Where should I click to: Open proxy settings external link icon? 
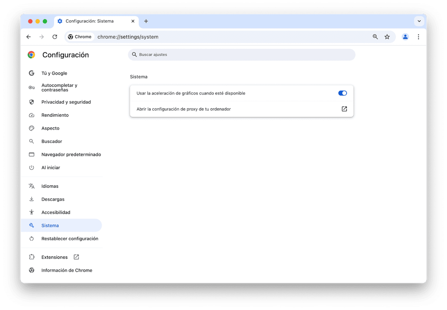[x=344, y=109]
